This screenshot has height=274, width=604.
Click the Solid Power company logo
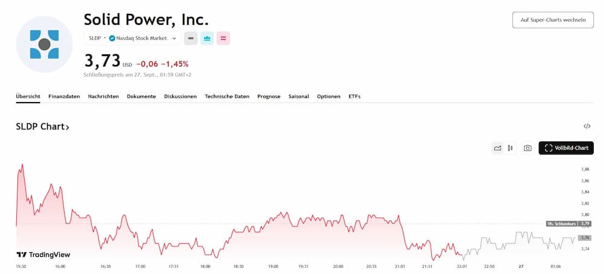click(x=44, y=44)
